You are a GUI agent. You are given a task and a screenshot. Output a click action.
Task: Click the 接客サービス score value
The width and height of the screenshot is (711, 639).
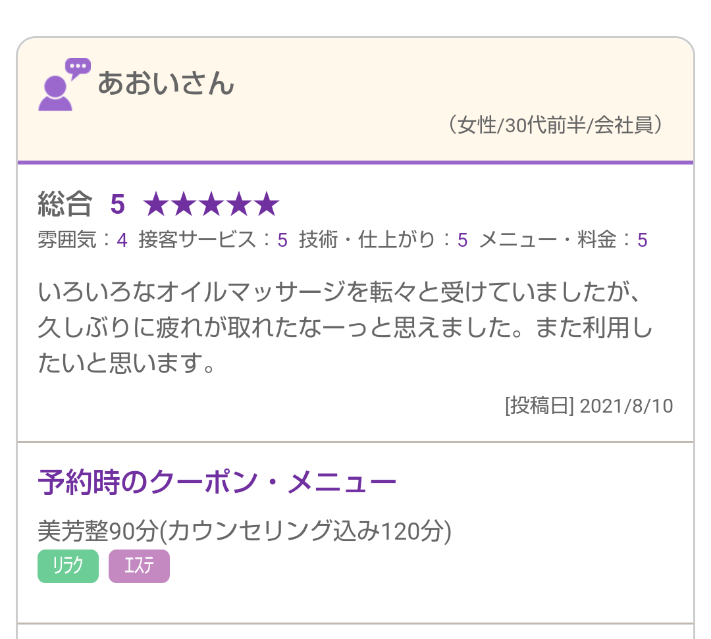click(282, 240)
